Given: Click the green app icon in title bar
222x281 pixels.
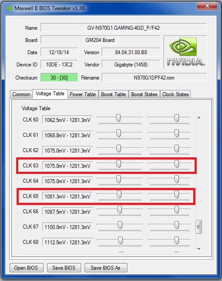Looking at the screenshot, I should point(9,8).
